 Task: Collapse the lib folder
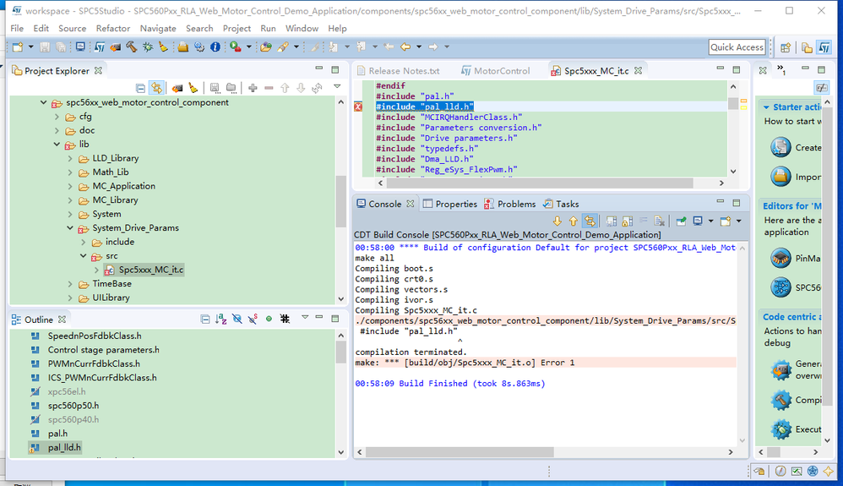click(x=57, y=145)
